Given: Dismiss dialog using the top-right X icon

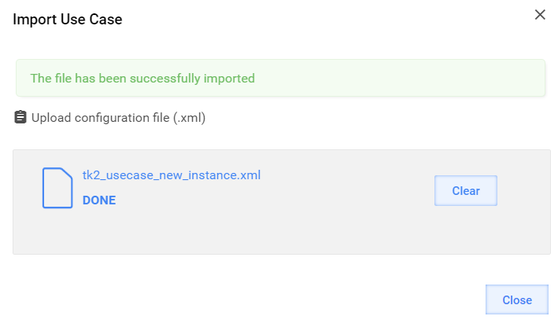Looking at the screenshot, I should point(540,15).
